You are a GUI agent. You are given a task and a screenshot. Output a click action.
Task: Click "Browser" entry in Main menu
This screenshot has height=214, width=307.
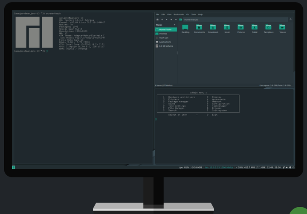click(x=217, y=108)
